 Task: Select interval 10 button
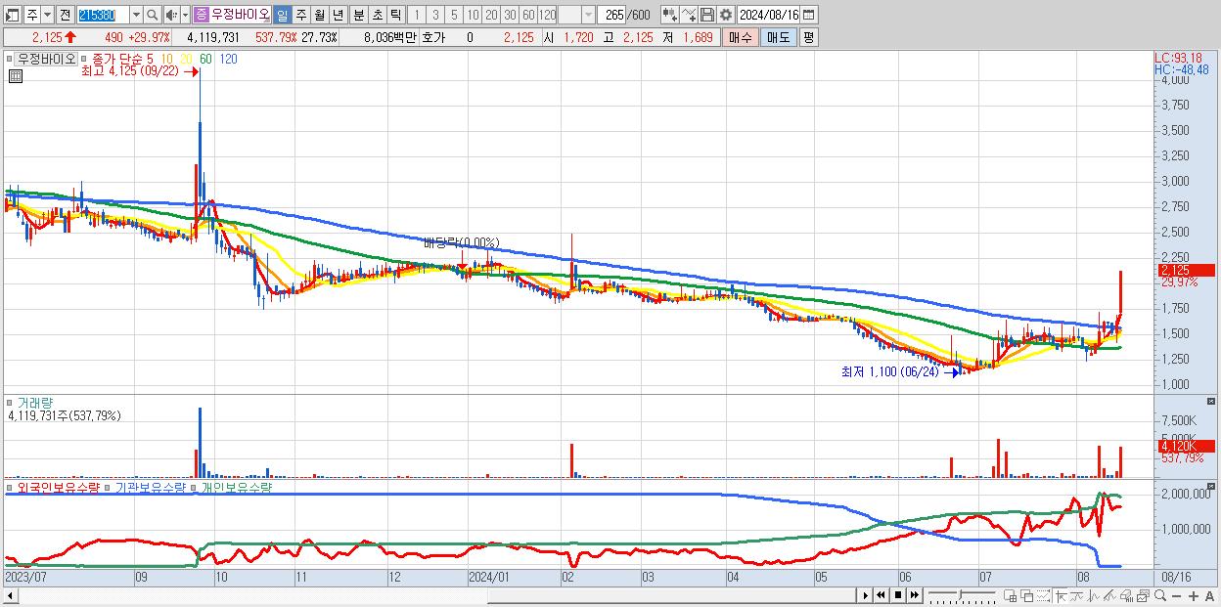473,15
